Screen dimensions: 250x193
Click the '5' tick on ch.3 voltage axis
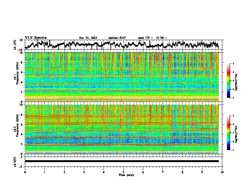(x=22, y=157)
